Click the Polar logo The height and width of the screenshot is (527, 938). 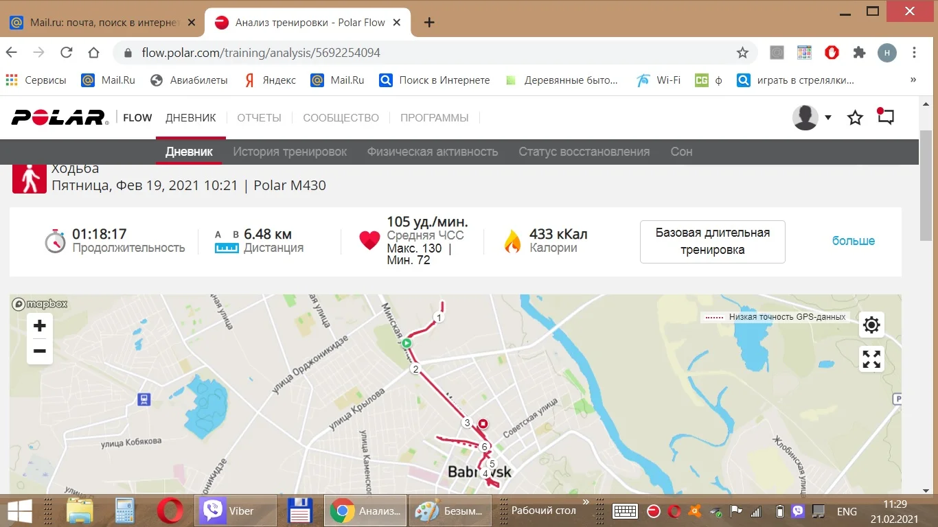click(60, 117)
